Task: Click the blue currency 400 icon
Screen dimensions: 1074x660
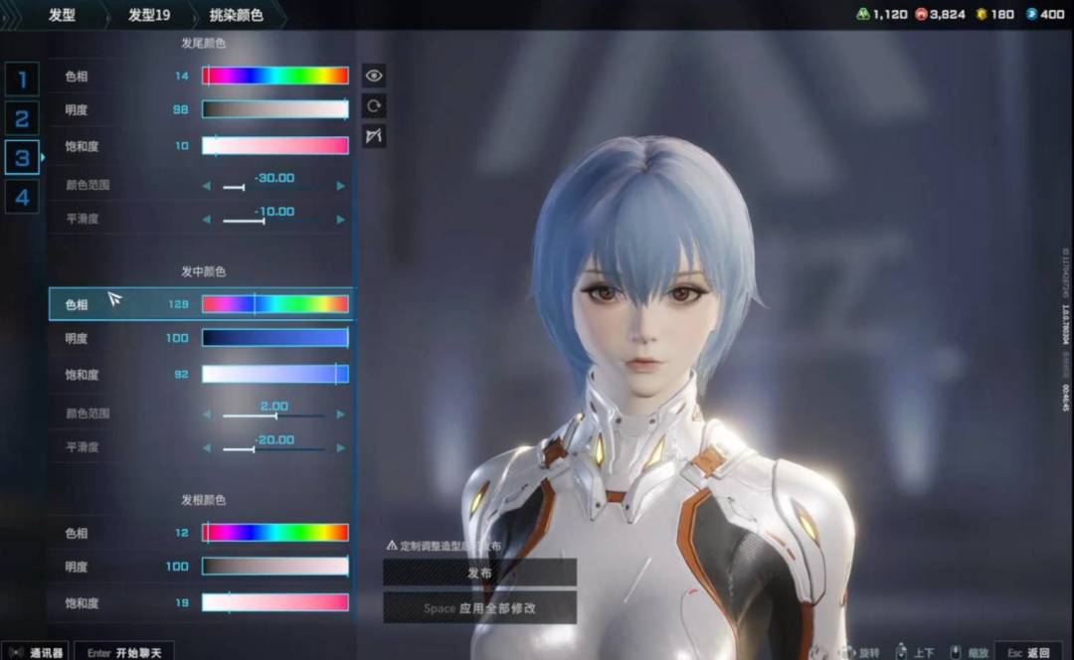Action: point(1031,14)
